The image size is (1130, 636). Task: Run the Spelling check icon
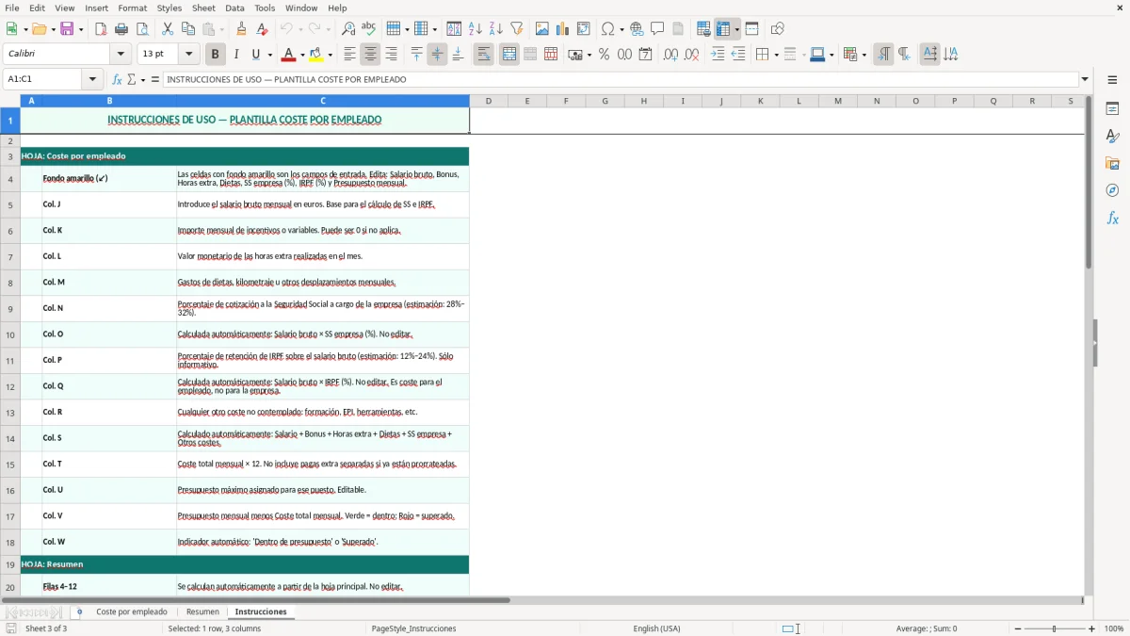[x=369, y=29]
